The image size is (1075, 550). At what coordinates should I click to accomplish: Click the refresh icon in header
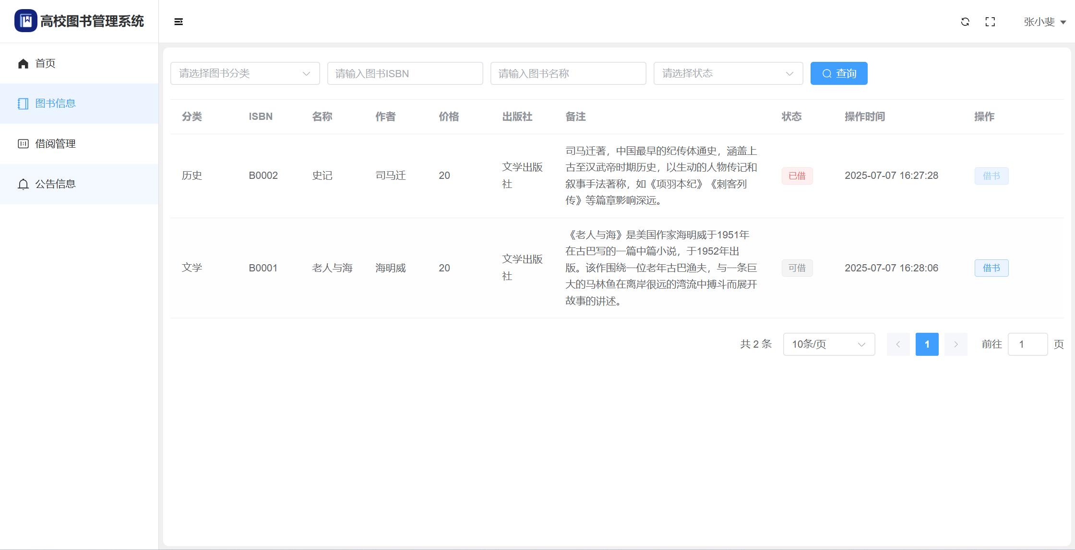click(965, 22)
